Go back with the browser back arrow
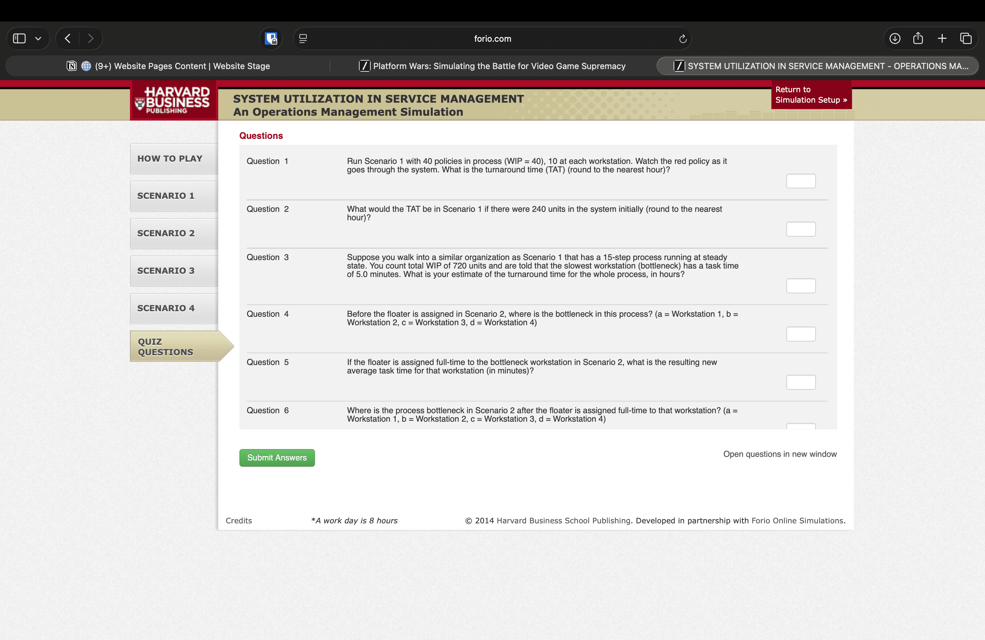Viewport: 985px width, 640px height. (68, 38)
